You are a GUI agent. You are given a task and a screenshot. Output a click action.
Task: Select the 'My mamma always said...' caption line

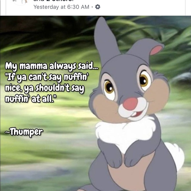51,67
